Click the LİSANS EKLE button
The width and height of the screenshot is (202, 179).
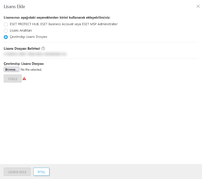point(17,172)
